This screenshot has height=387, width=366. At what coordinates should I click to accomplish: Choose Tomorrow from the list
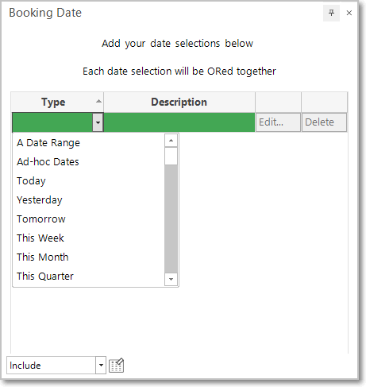click(41, 219)
